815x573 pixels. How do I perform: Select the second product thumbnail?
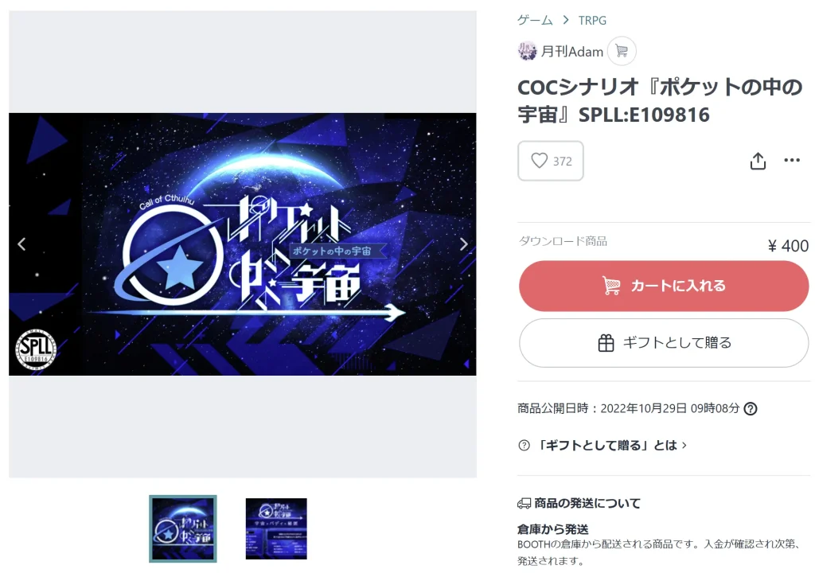(276, 528)
